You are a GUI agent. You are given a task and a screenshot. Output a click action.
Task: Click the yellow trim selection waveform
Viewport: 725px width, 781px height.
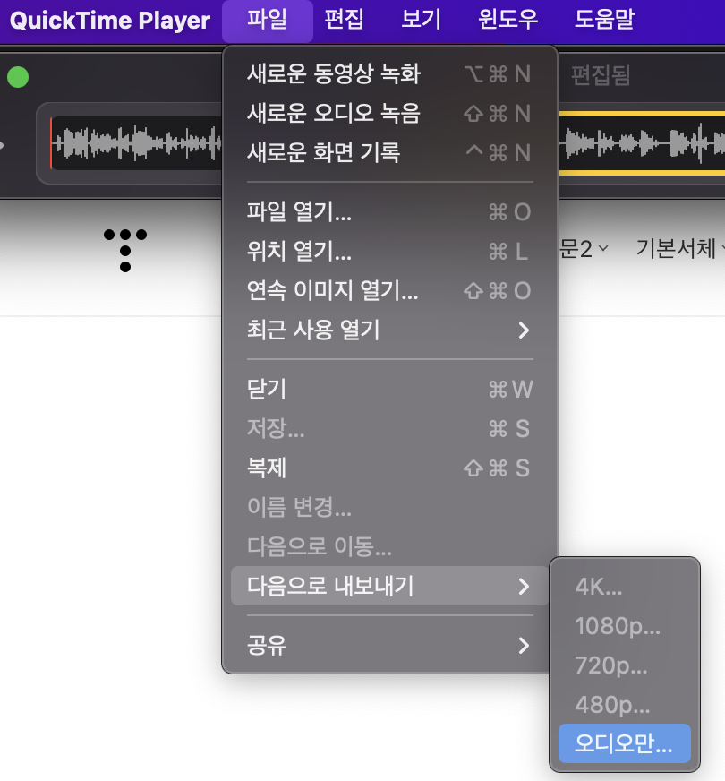pos(642,143)
